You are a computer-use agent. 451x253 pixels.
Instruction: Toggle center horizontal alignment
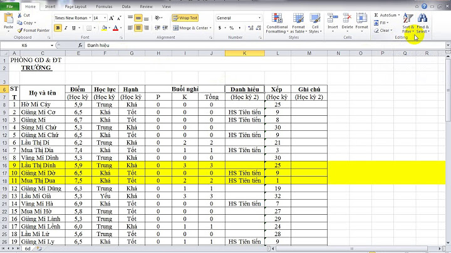pyautogui.click(x=138, y=28)
